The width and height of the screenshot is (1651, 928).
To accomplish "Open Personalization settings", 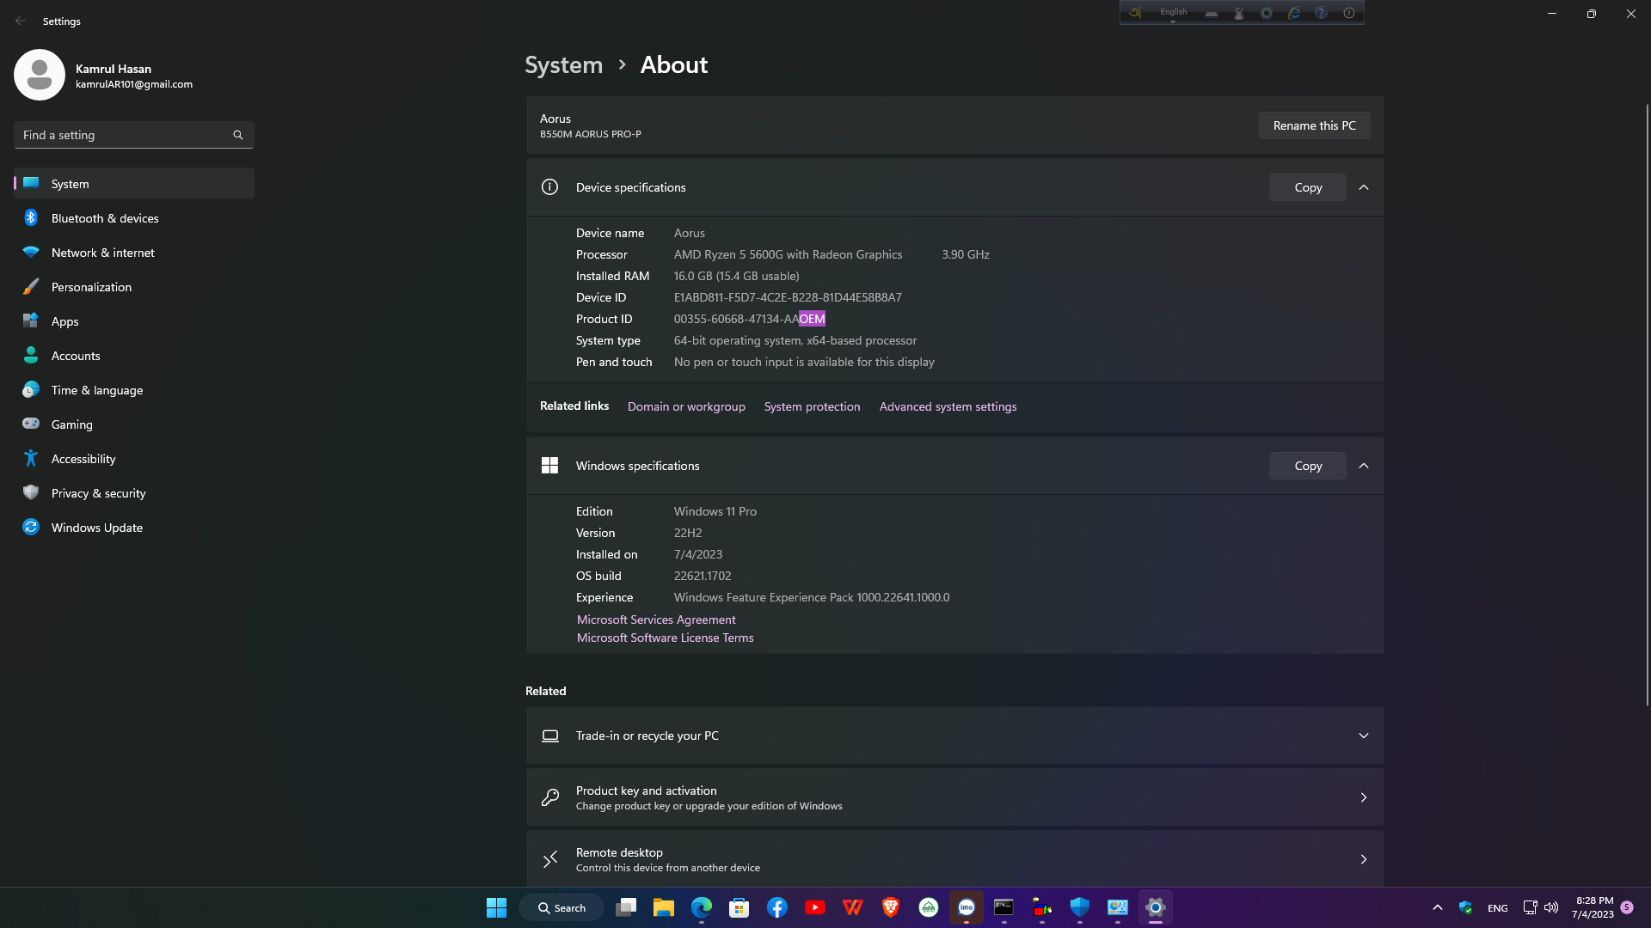I will click(x=91, y=287).
